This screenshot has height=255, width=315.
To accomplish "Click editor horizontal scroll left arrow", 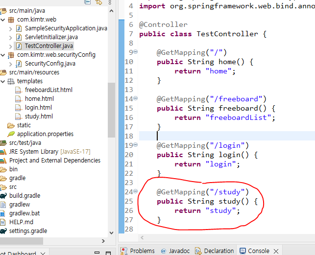I will 142,237.
